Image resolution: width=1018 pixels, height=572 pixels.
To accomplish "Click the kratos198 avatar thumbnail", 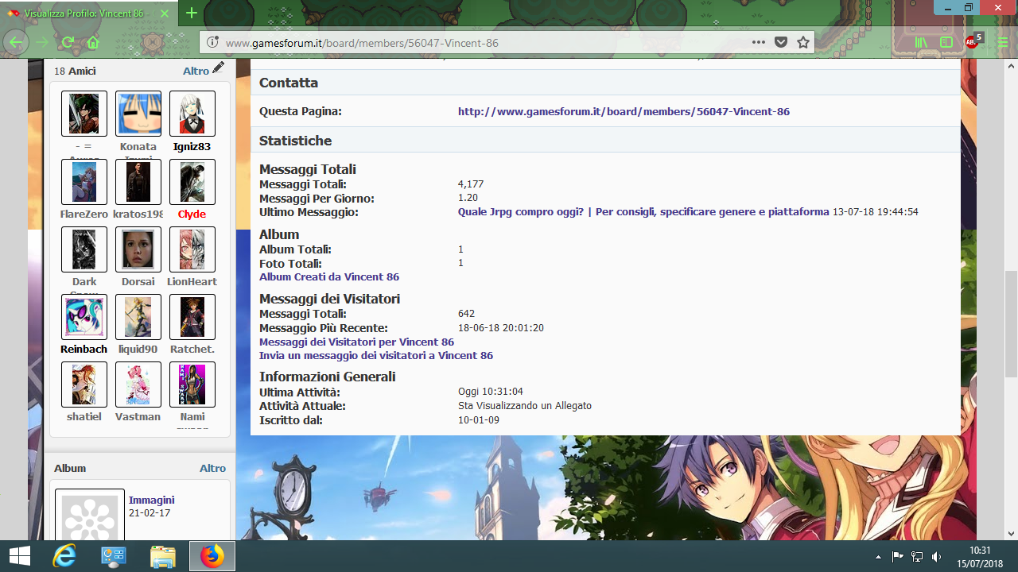I will pos(138,182).
